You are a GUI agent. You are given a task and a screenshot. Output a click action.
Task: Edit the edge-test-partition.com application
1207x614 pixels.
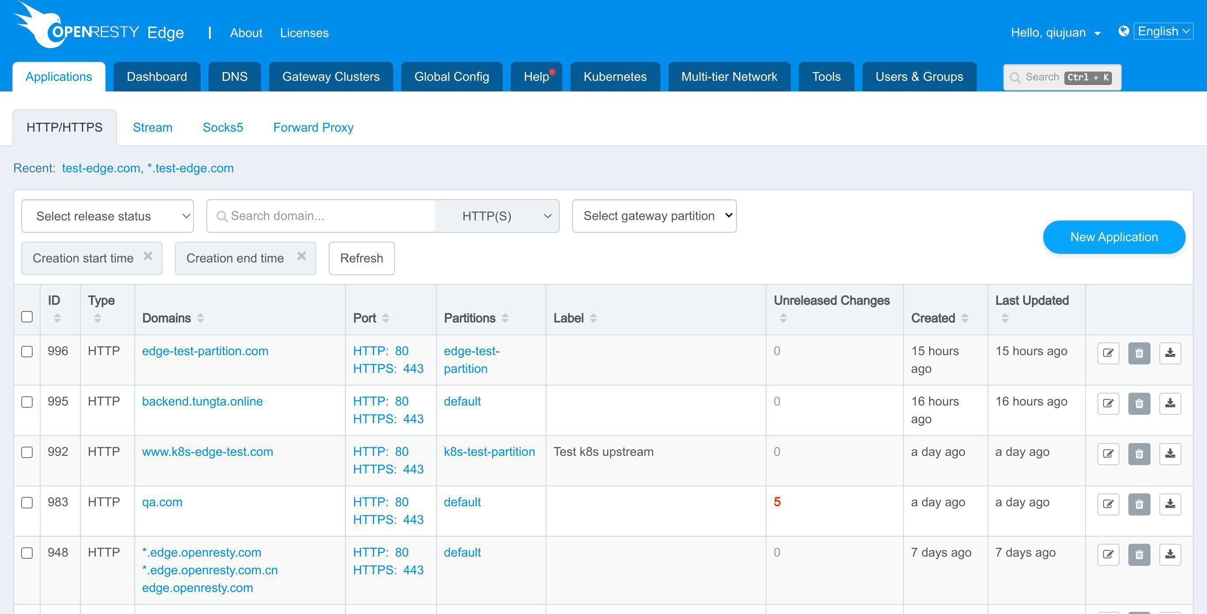click(1108, 353)
